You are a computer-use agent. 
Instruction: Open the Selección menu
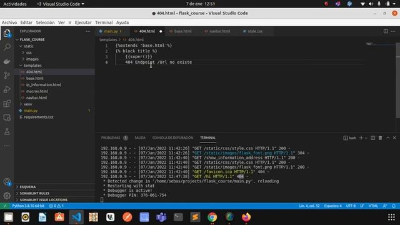[45, 22]
